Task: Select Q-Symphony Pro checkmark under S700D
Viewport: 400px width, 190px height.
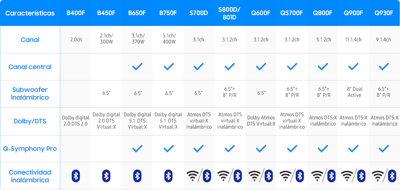Action: pyautogui.click(x=198, y=149)
